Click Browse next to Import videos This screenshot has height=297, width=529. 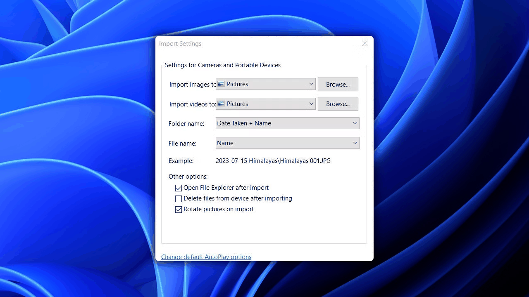(x=338, y=104)
